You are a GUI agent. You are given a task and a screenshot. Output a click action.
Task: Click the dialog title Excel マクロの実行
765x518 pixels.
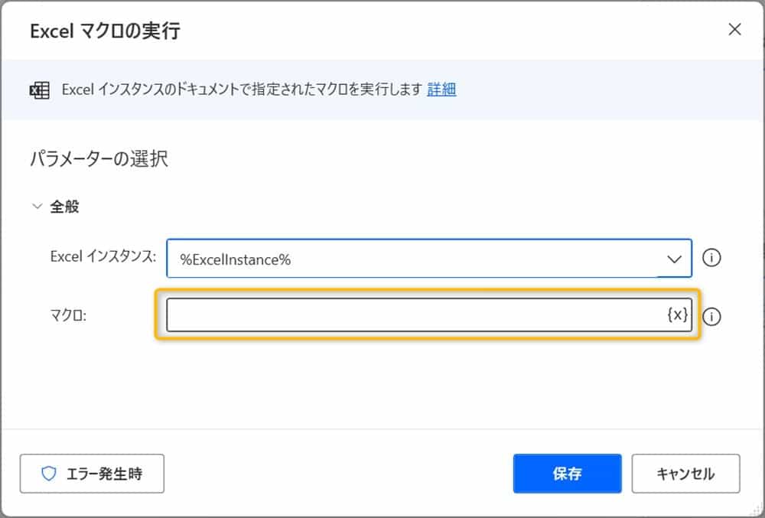pos(105,31)
